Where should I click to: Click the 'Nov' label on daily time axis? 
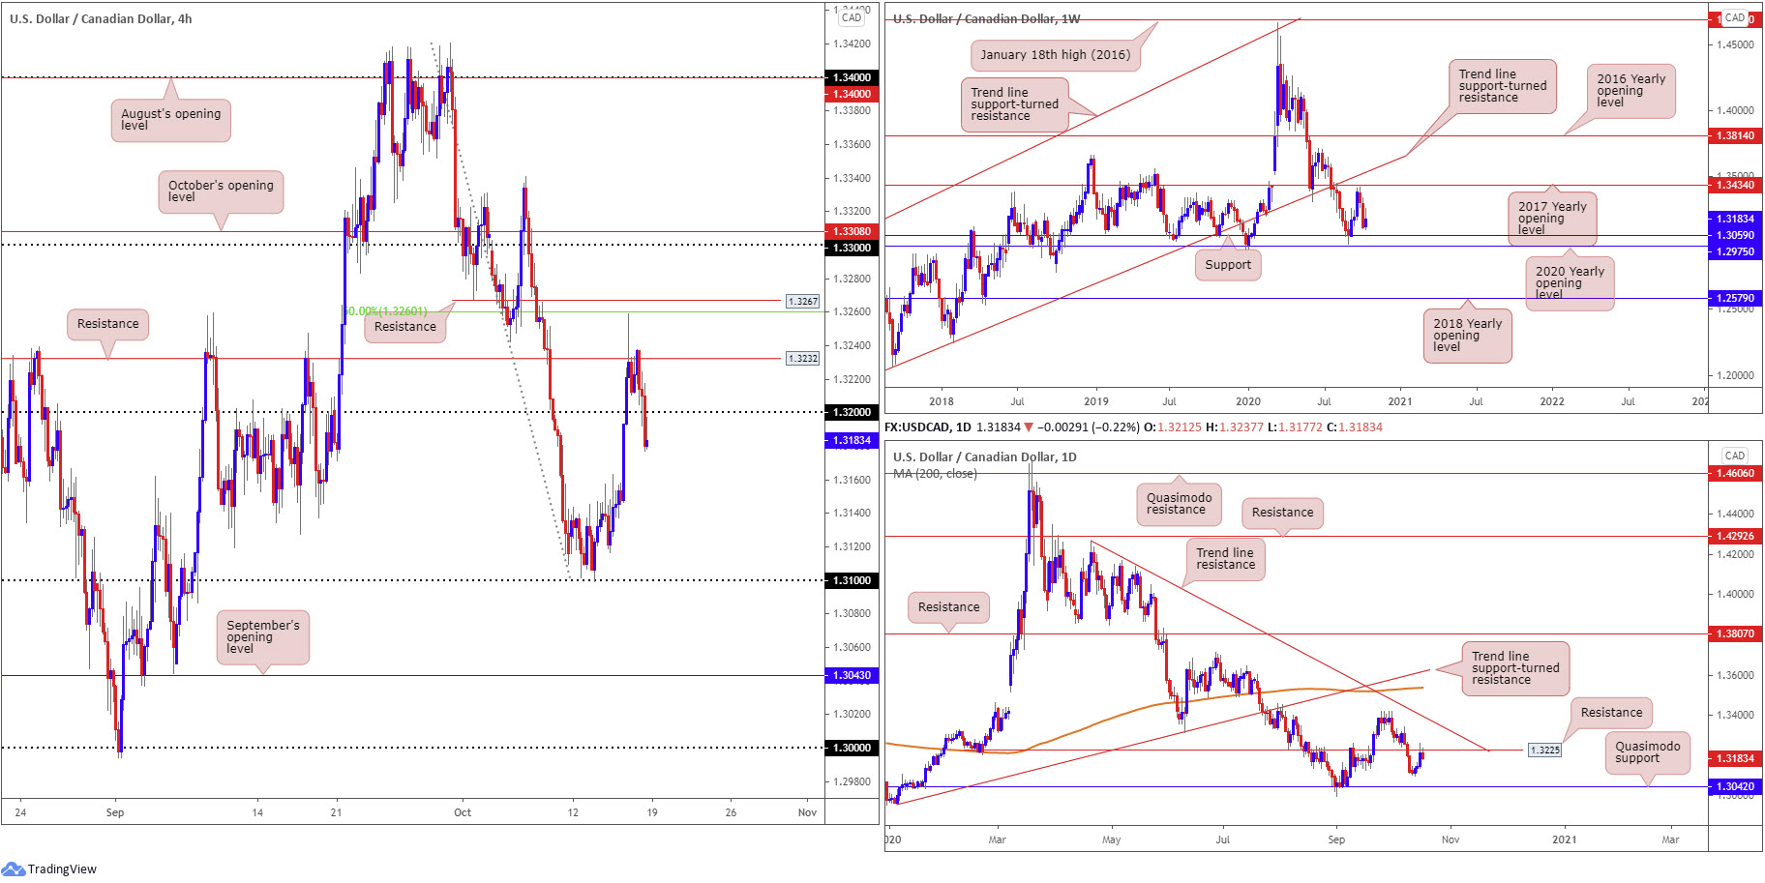point(1451,839)
